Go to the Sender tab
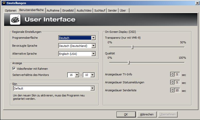 pos(112,11)
